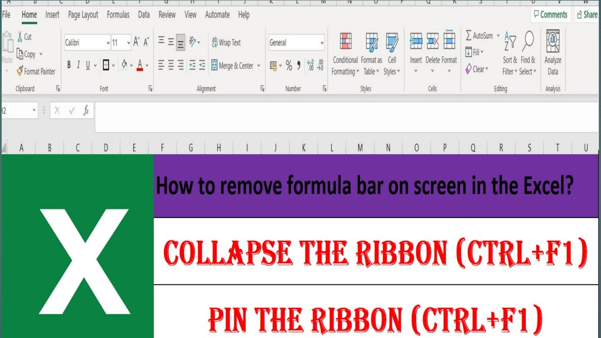The width and height of the screenshot is (601, 338).
Task: Open Find & Select magnifier
Action: click(x=528, y=53)
